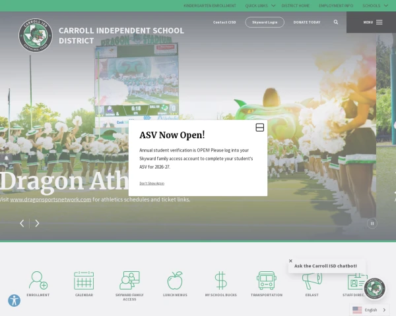Screen dimensions: 396x316
Task: Click the ASV Now Open heading
Action: (x=172, y=135)
